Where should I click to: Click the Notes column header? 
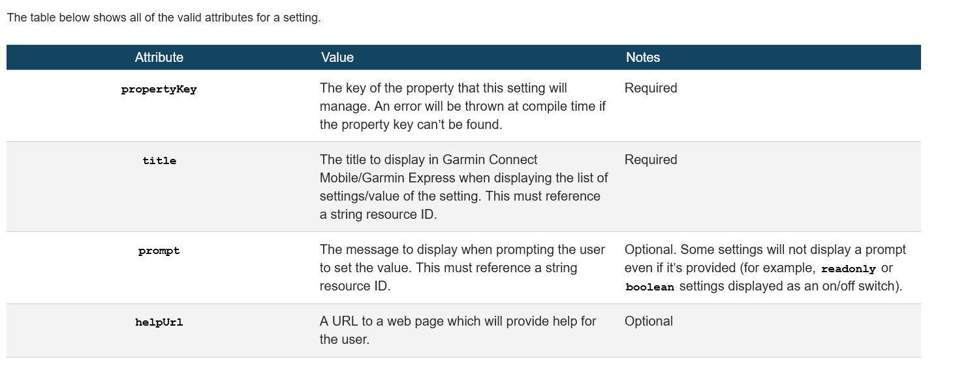[x=642, y=57]
